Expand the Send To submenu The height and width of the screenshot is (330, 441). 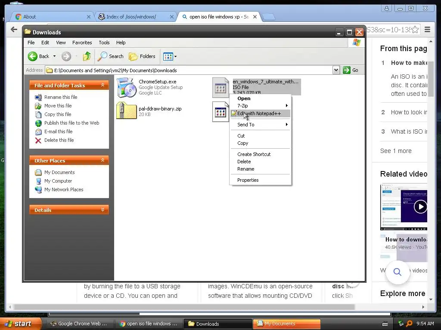(260, 125)
